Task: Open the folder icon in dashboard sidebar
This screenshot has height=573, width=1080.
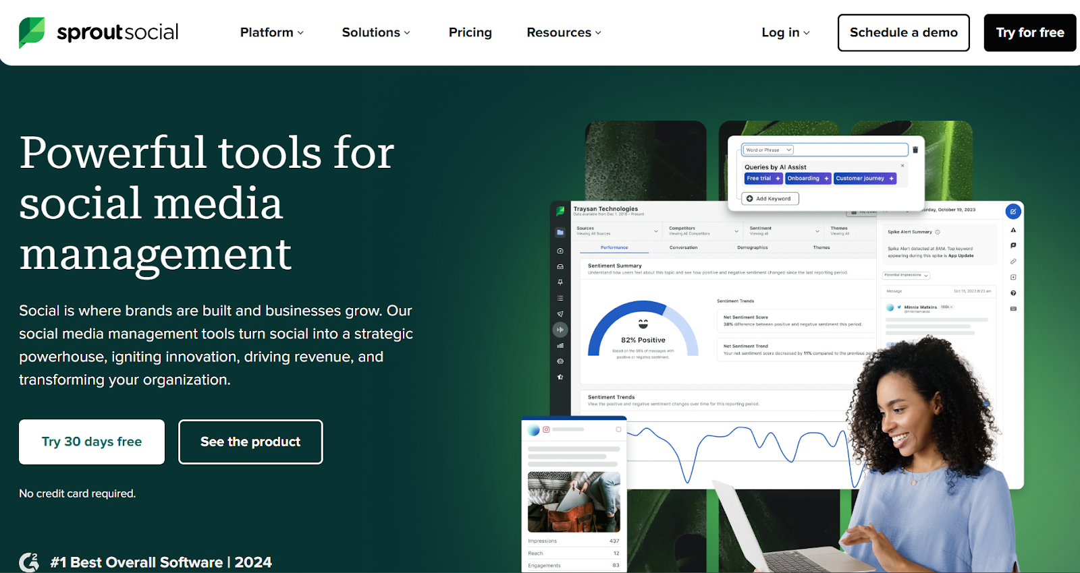Action: [560, 233]
